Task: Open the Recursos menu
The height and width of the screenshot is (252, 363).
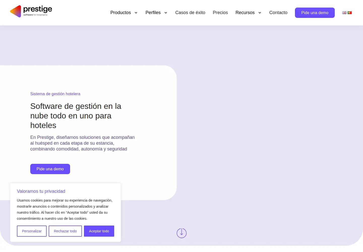Action: click(x=245, y=13)
